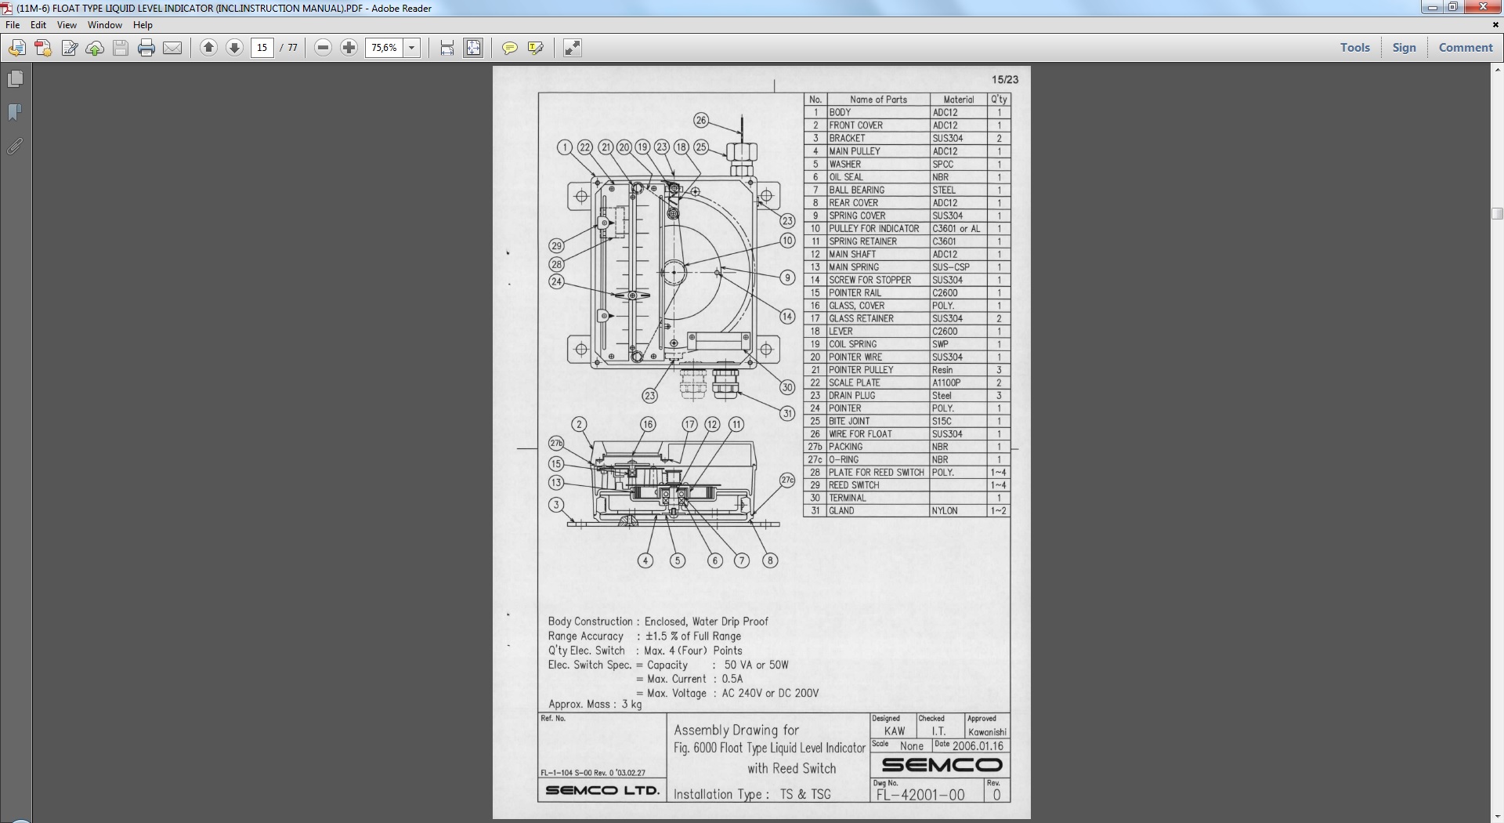1504x823 pixels.
Task: Open the Comment pane
Action: tap(1466, 47)
